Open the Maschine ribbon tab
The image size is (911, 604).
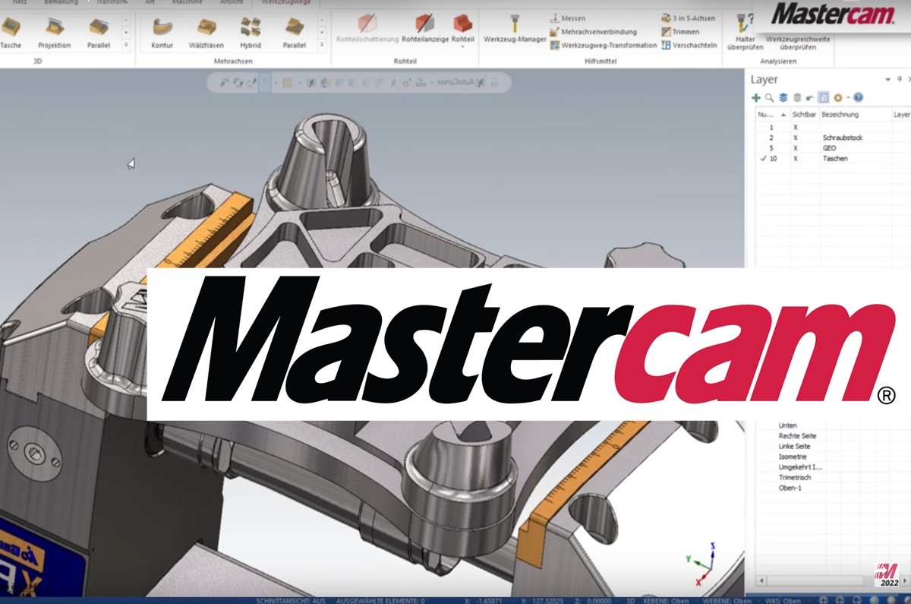187,3
